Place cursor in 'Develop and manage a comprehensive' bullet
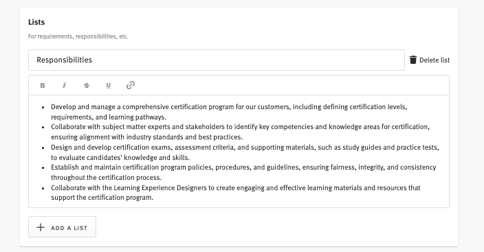The width and height of the screenshot is (484, 252). pos(229,112)
